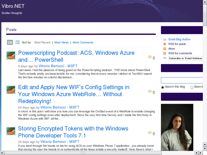Focus the Subscribe w/ Email Address field

[185, 58]
